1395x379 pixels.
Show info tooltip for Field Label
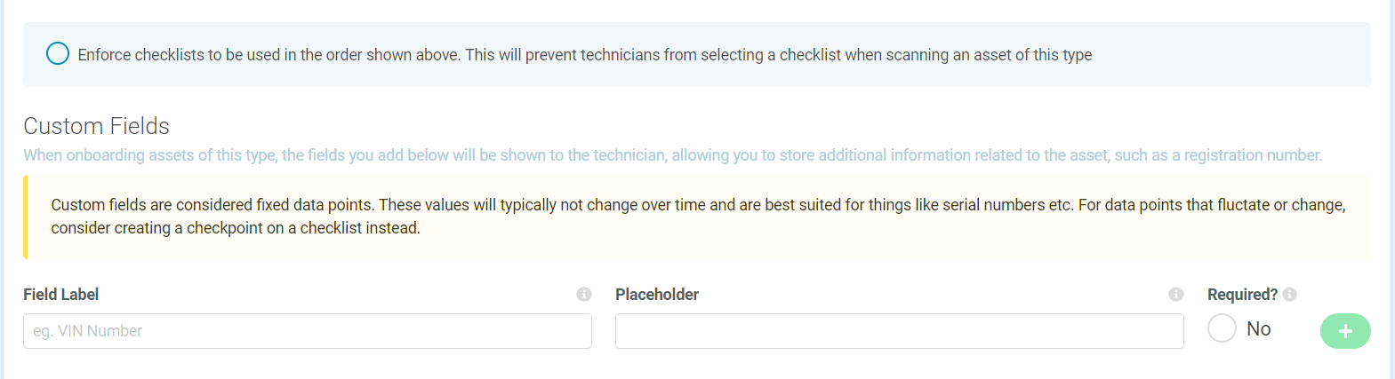tap(584, 295)
